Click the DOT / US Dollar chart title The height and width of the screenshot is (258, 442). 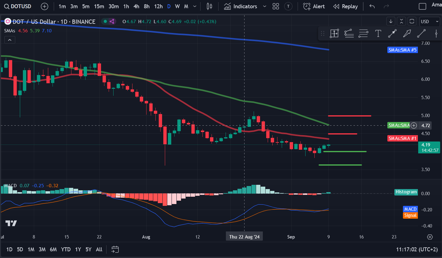(54, 22)
